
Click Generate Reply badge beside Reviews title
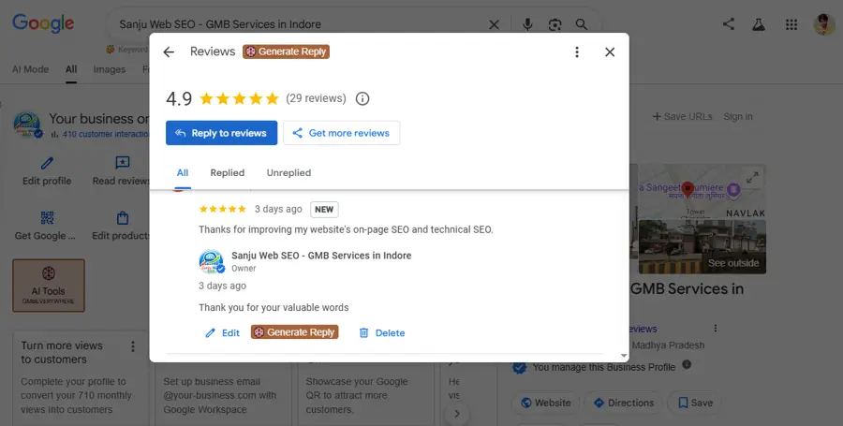coord(286,51)
